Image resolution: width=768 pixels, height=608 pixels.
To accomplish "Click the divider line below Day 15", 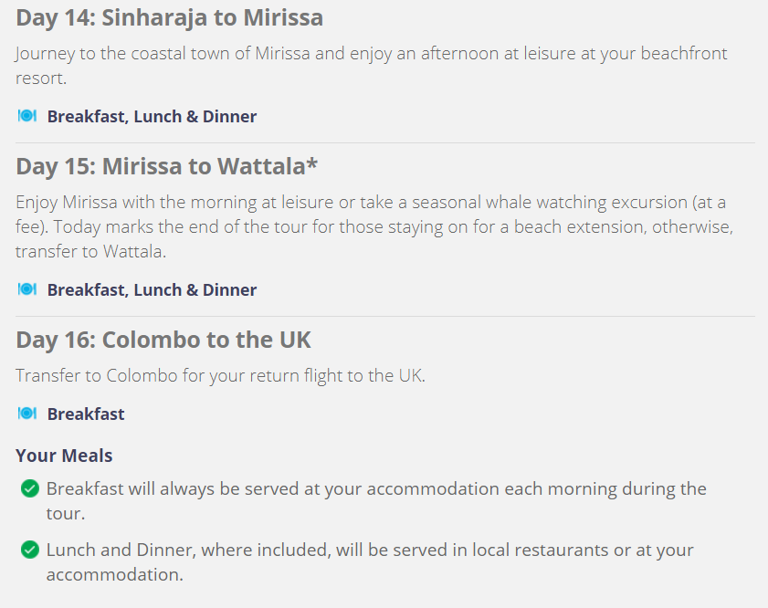I will pyautogui.click(x=385, y=316).
